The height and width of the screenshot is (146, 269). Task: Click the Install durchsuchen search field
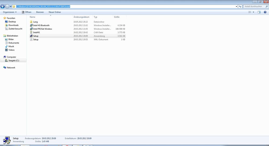coord(254,6)
